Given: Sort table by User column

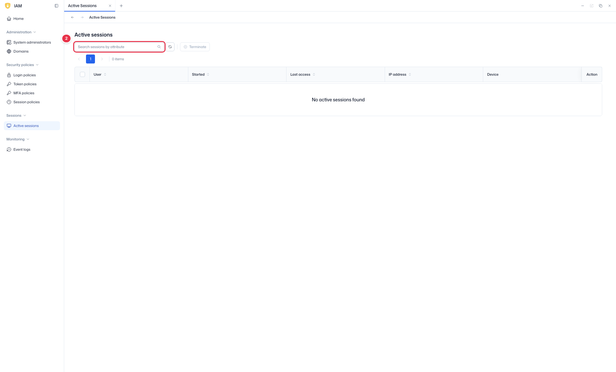Looking at the screenshot, I should tap(105, 74).
